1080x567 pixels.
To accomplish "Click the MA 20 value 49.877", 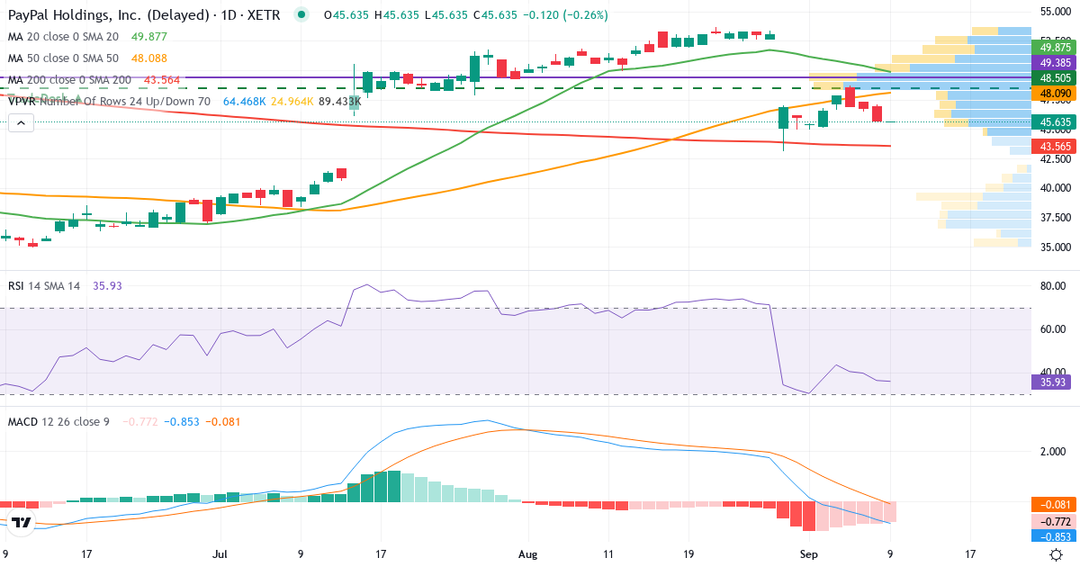I will pyautogui.click(x=148, y=36).
